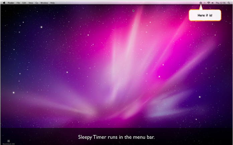Click the Wi-Fi status icon

point(209,3)
